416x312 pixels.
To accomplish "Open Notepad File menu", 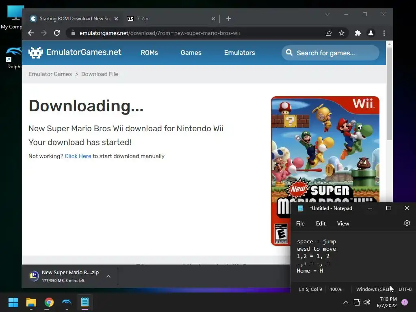I will click(300, 223).
